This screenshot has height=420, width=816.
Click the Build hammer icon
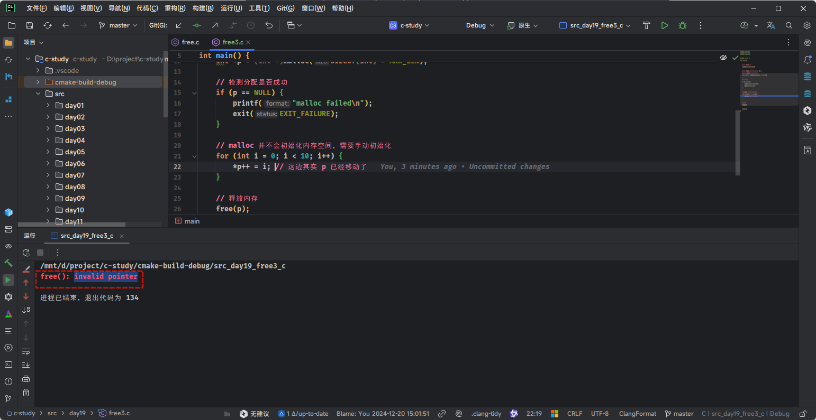646,25
